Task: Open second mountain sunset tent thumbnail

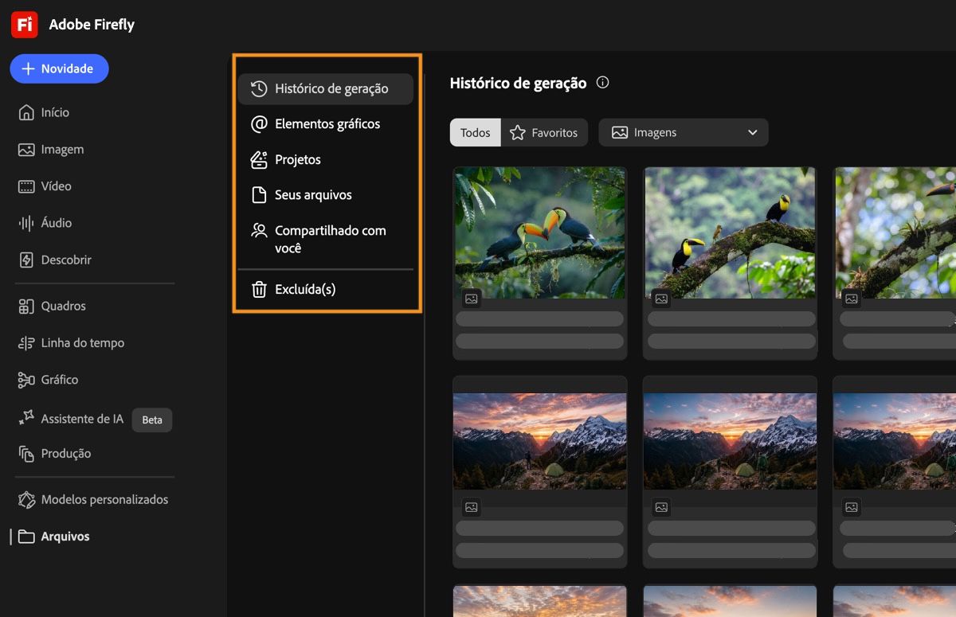Action: [731, 441]
